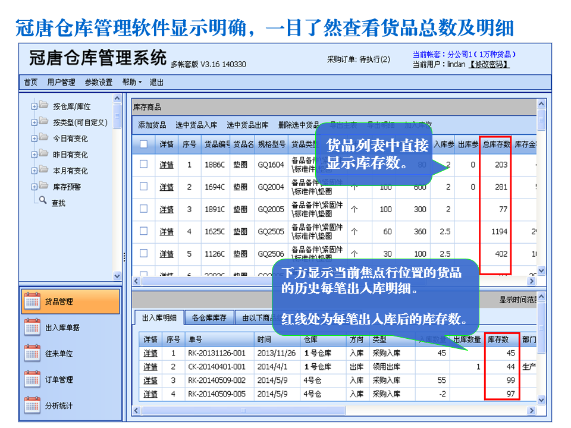Open the 订单管理 sidebar module

pyautogui.click(x=58, y=380)
